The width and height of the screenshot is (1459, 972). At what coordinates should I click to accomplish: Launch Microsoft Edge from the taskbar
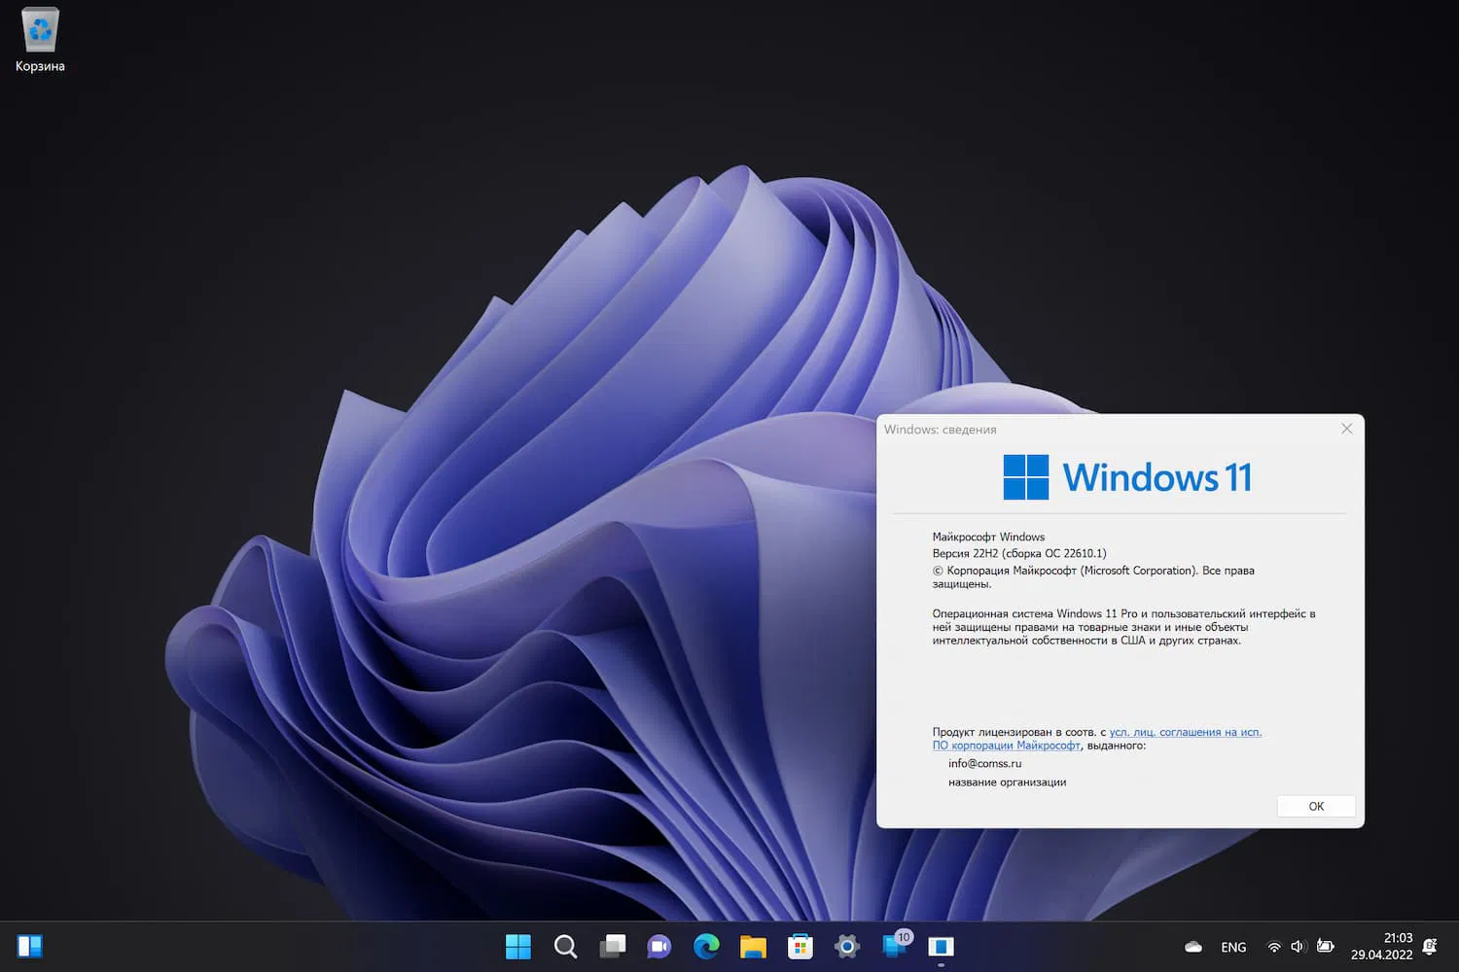(706, 946)
